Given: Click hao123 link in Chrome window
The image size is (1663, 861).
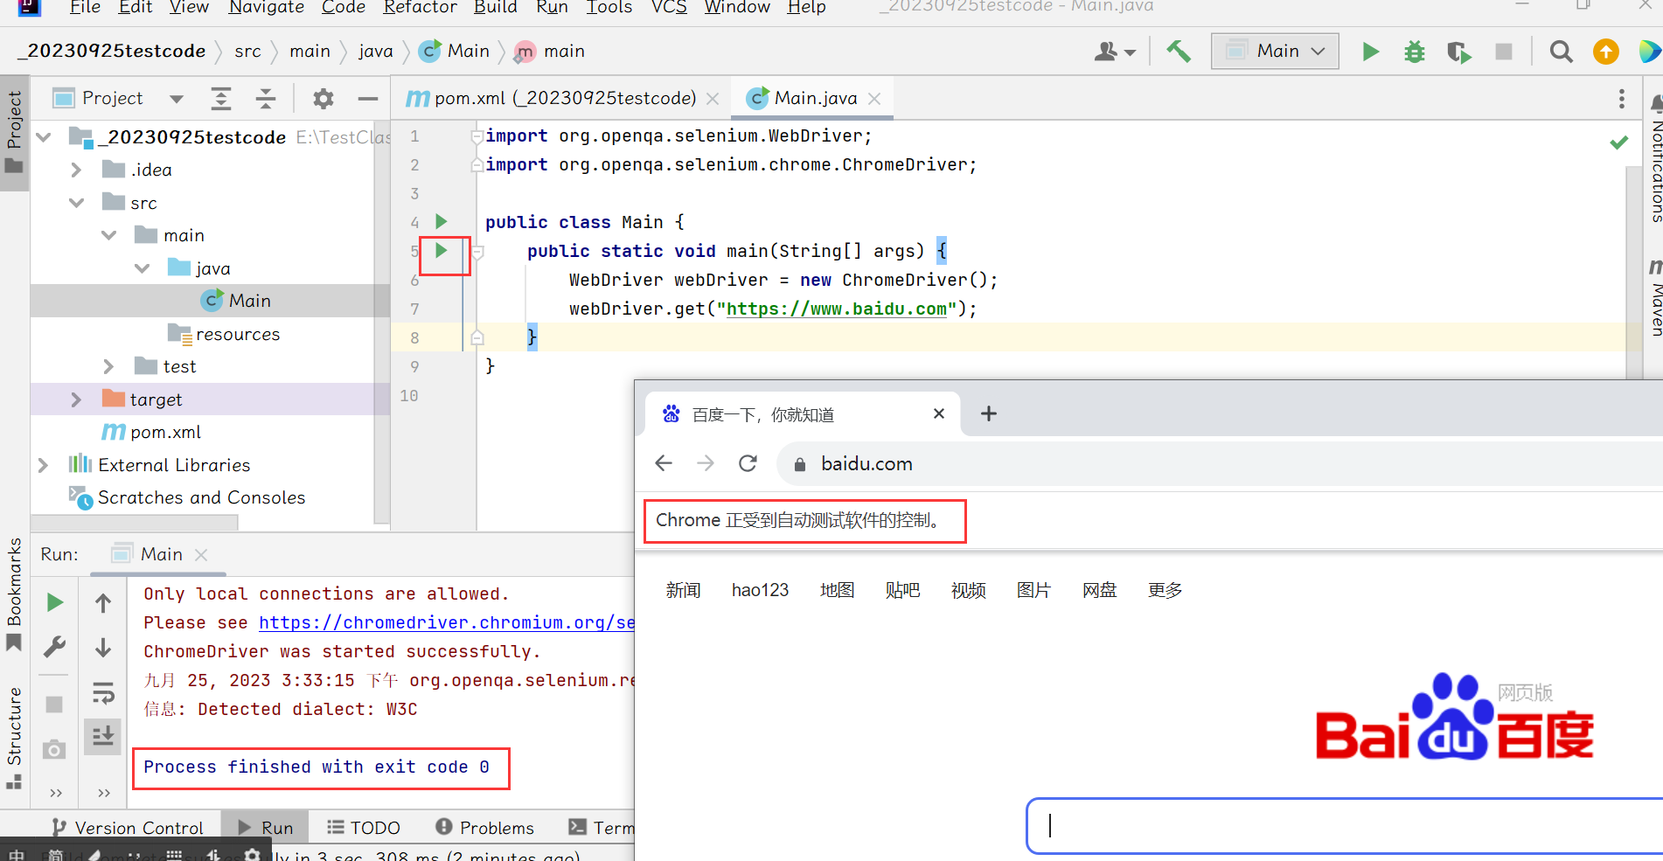Looking at the screenshot, I should pyautogui.click(x=760, y=590).
